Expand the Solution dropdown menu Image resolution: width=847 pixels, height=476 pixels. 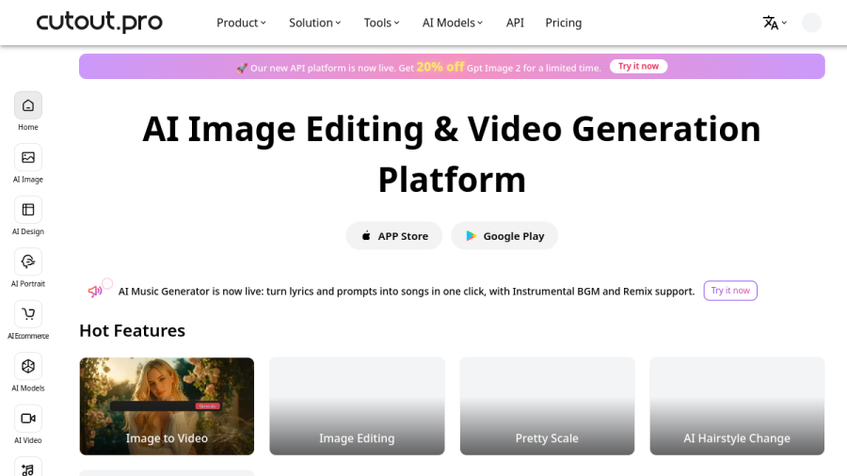tap(315, 23)
